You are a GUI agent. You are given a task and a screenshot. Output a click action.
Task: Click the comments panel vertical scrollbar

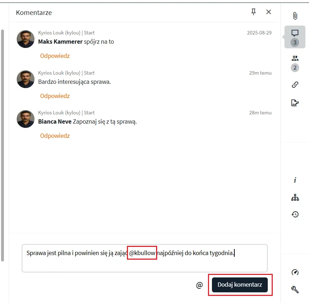tap(2, 146)
